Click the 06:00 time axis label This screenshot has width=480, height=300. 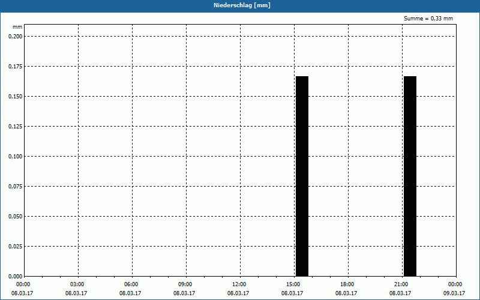pos(131,284)
